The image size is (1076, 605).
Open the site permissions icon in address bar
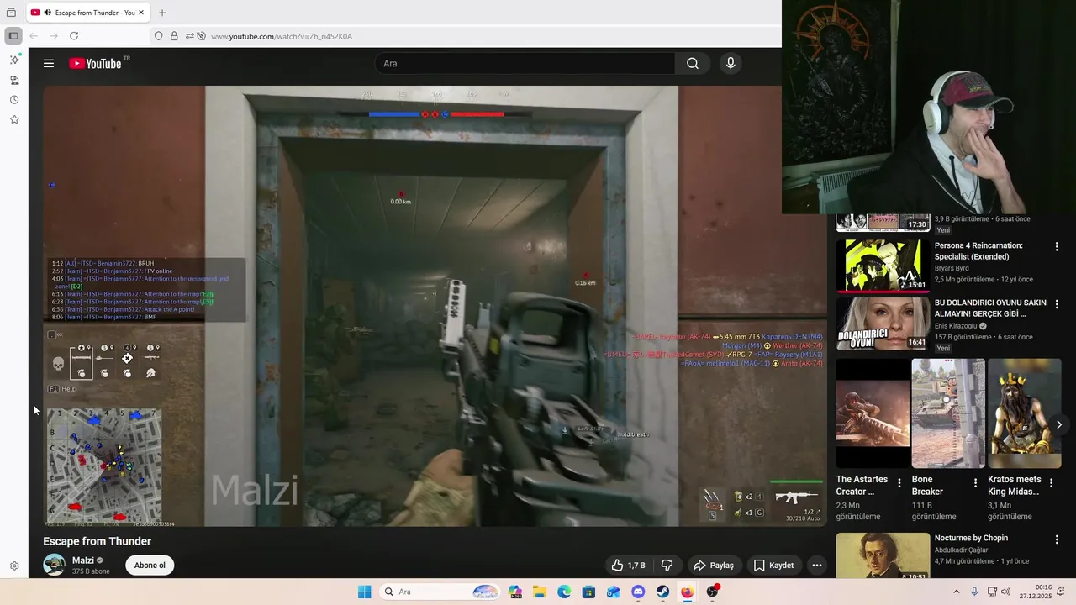[190, 36]
